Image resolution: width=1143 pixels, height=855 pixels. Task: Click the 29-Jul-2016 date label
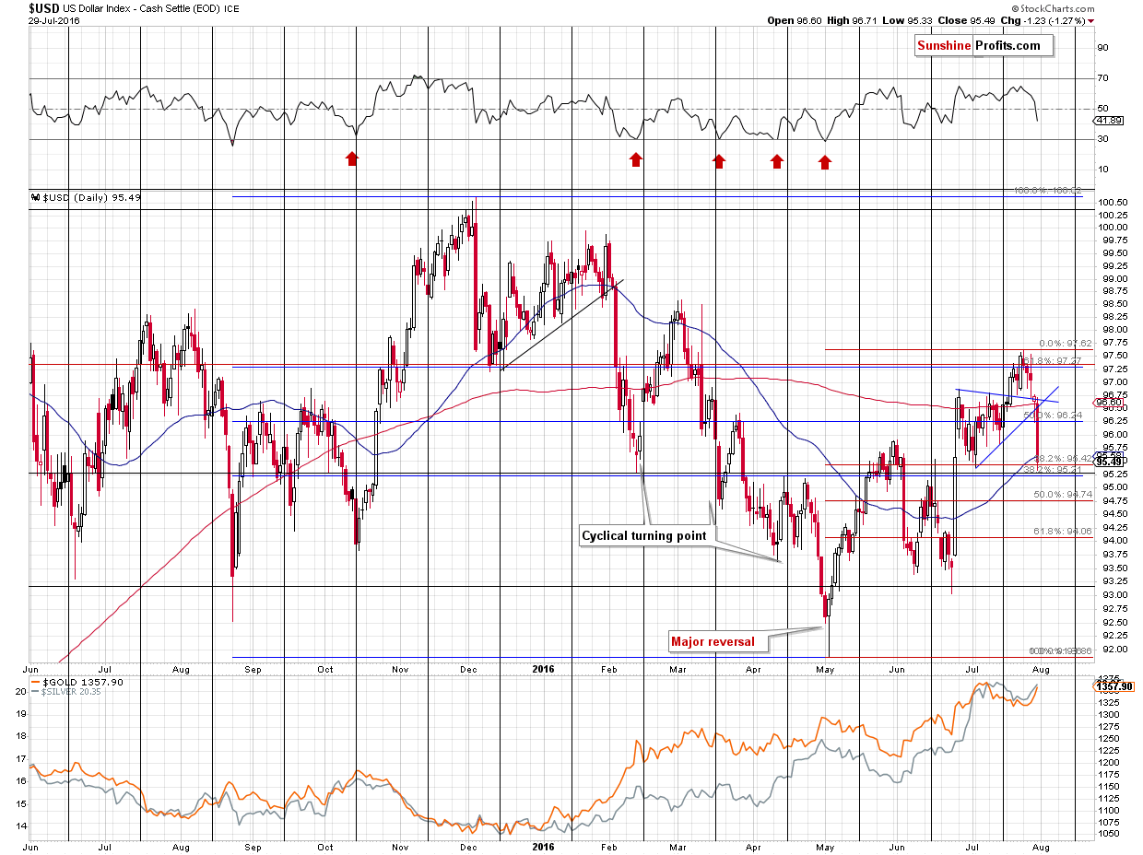(53, 20)
